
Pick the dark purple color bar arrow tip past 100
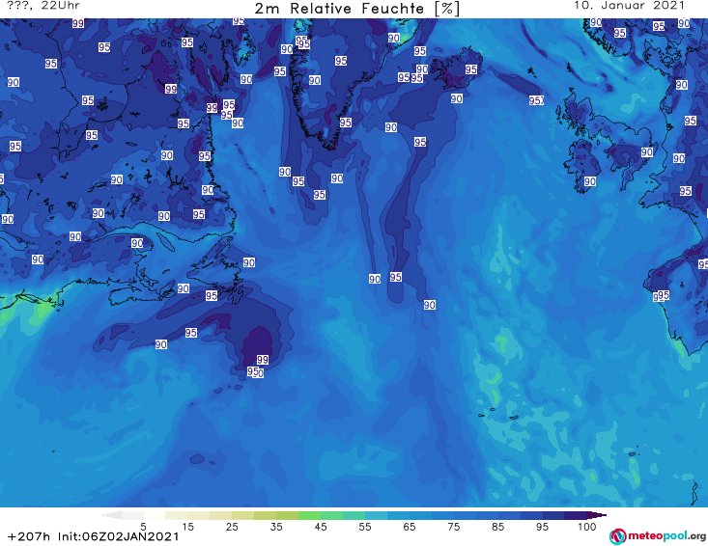(x=597, y=515)
